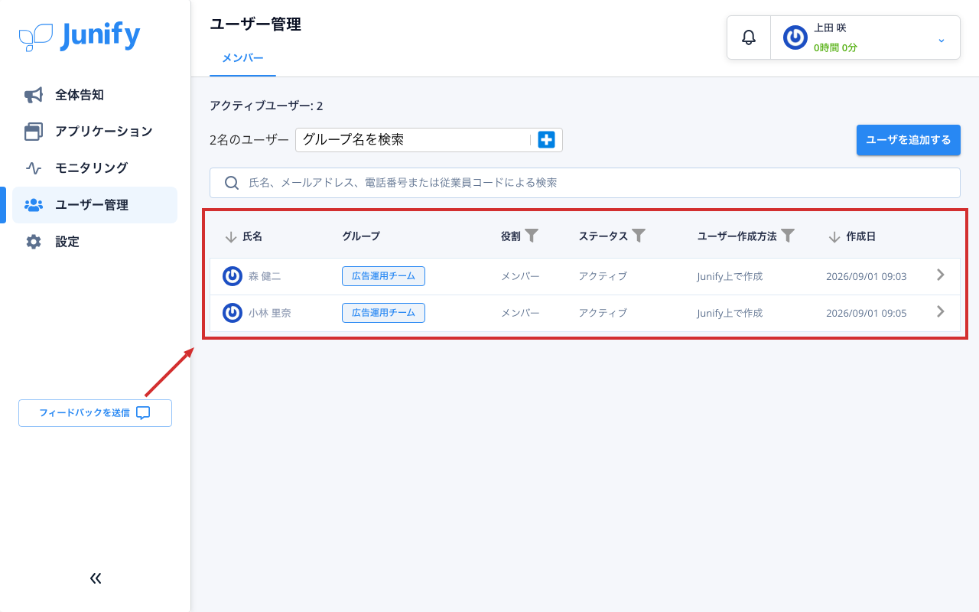The image size is (979, 612).
Task: Click 森 健二 avatar icon
Action: [x=233, y=276]
